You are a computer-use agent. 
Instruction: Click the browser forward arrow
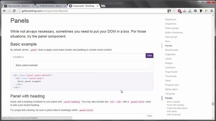tap(9, 11)
